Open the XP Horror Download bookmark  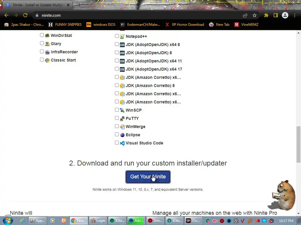pos(185,25)
